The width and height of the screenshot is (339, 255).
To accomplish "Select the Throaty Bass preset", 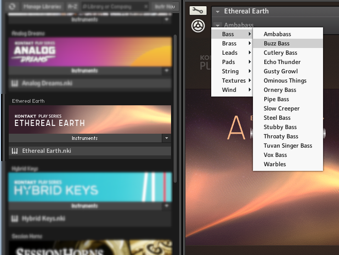I will (288, 136).
